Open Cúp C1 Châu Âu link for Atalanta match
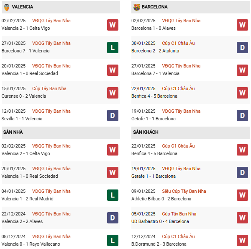The width and height of the screenshot is (251, 249). [x=178, y=44]
